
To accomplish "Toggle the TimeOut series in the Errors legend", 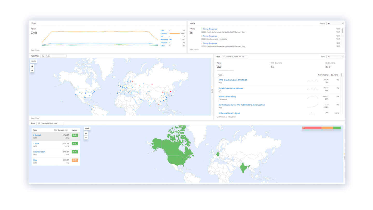I will [x=164, y=42].
